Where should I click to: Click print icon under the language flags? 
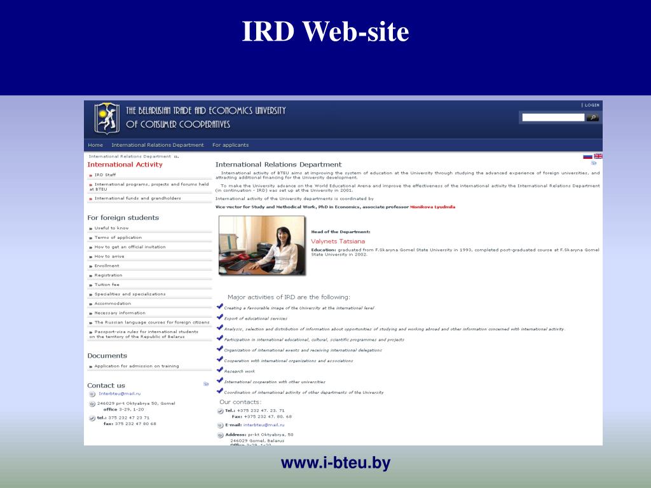594,163
